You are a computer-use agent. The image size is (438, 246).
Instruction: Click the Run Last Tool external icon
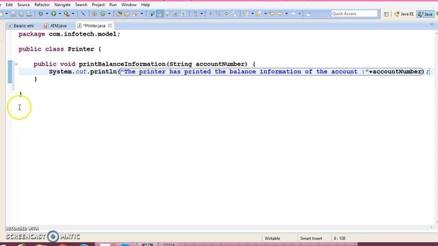(66, 14)
